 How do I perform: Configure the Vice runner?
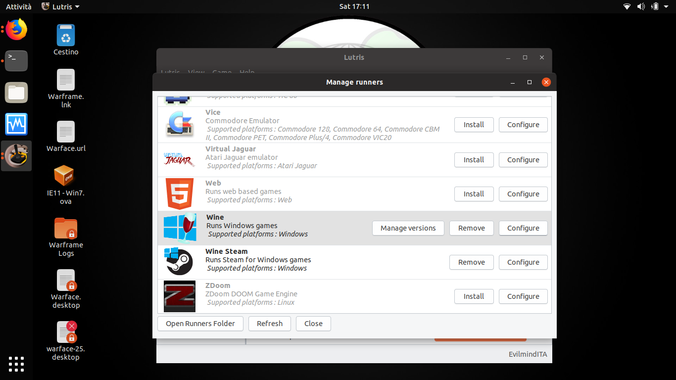[523, 125]
